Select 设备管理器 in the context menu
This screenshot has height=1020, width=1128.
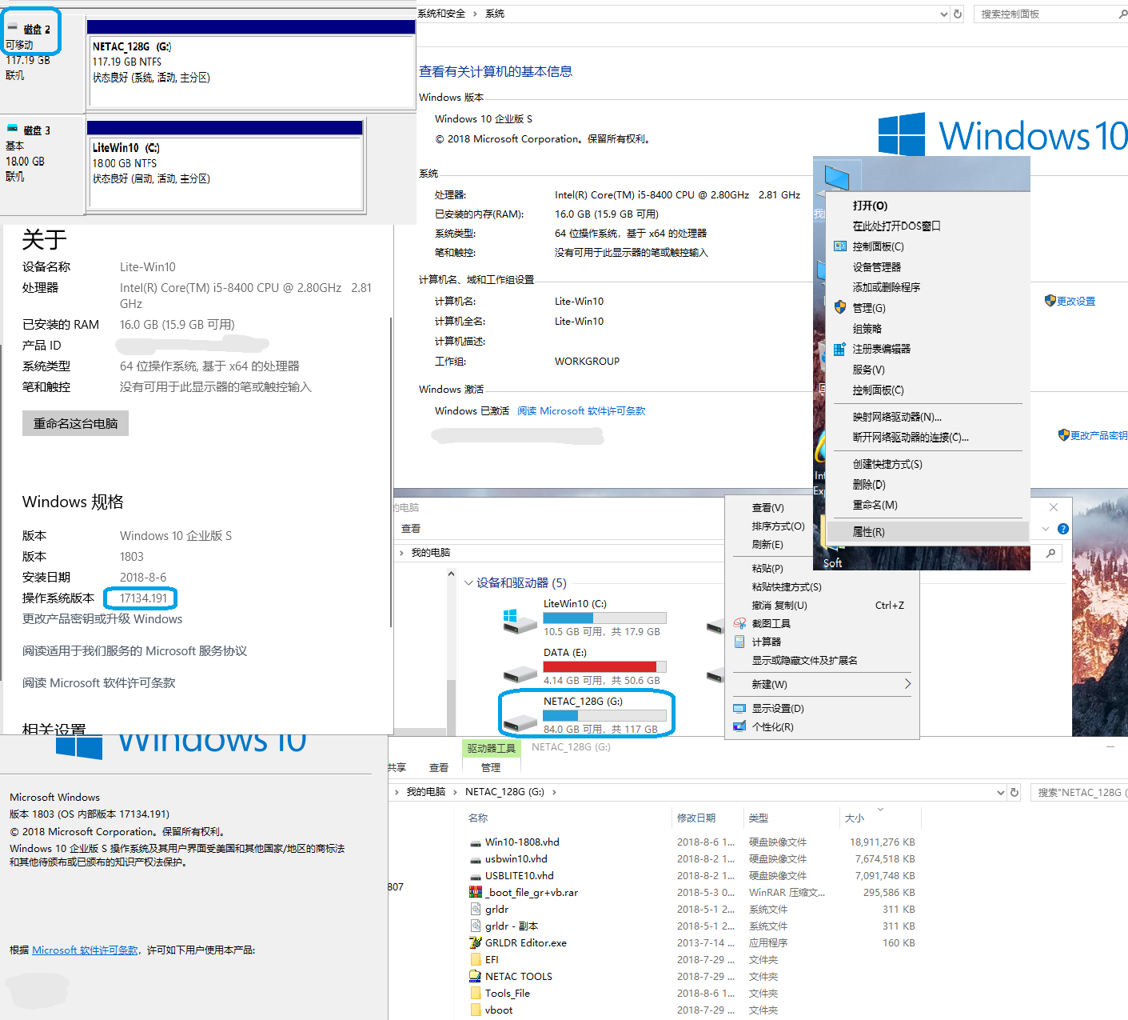pyautogui.click(x=876, y=267)
